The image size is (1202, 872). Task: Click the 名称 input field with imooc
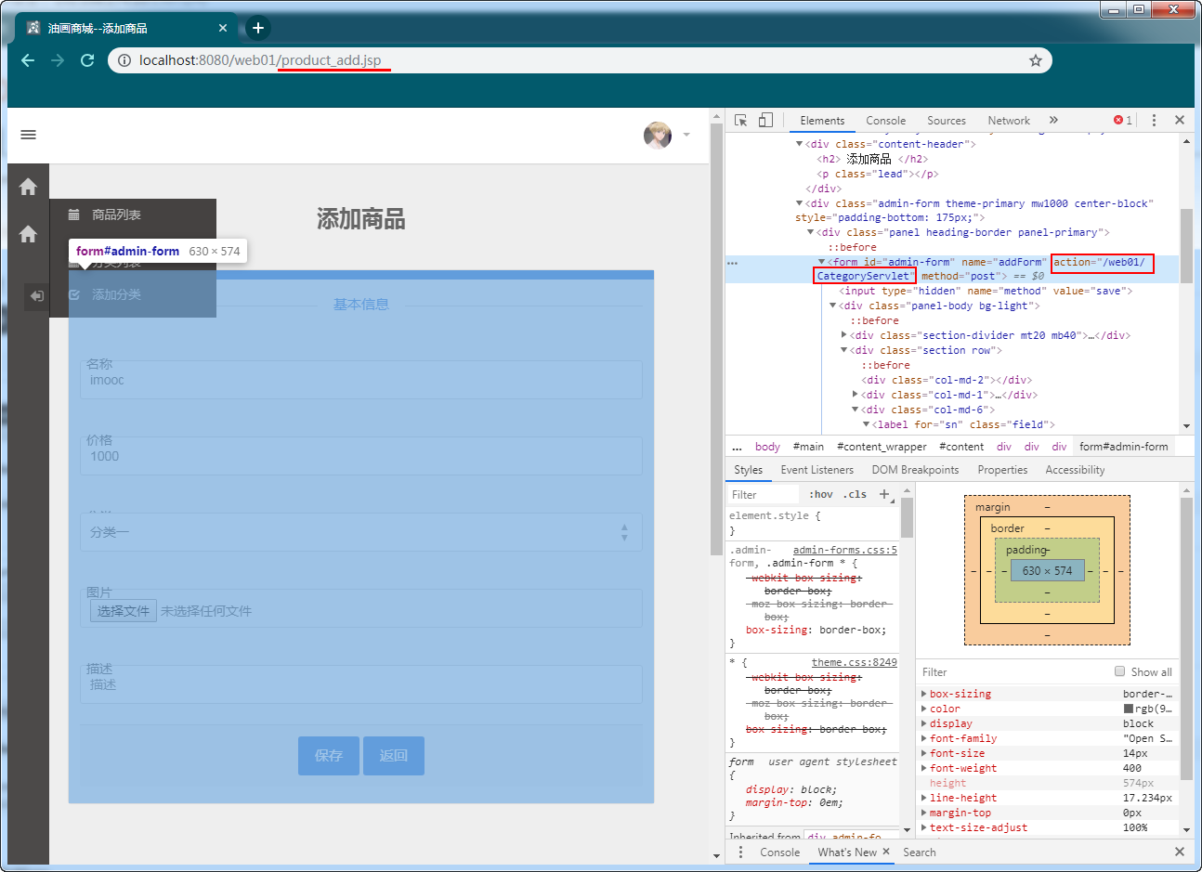(361, 380)
